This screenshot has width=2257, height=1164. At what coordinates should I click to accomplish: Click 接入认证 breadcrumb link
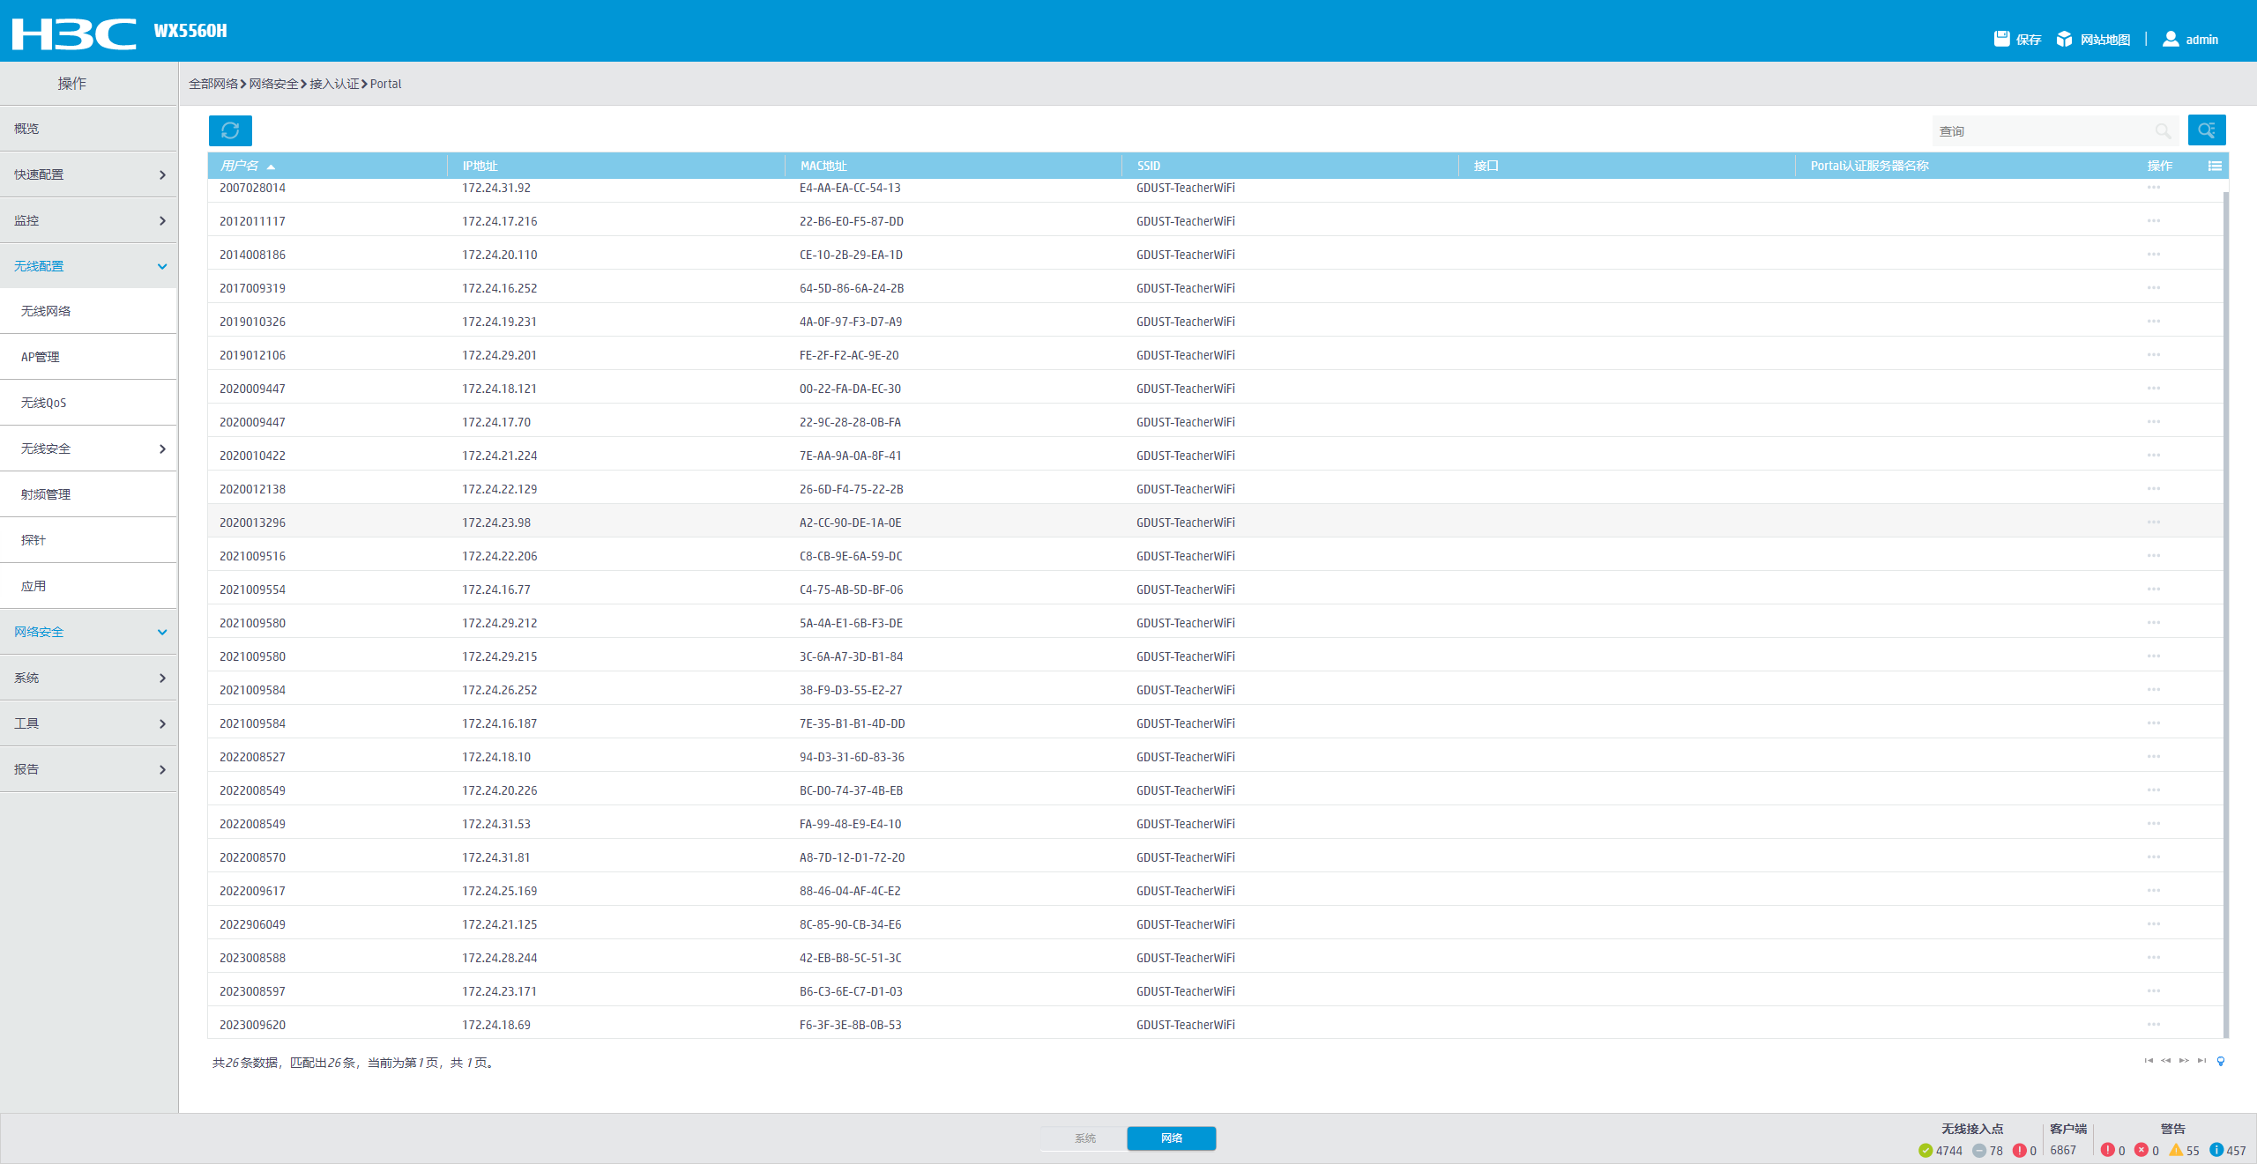click(334, 84)
